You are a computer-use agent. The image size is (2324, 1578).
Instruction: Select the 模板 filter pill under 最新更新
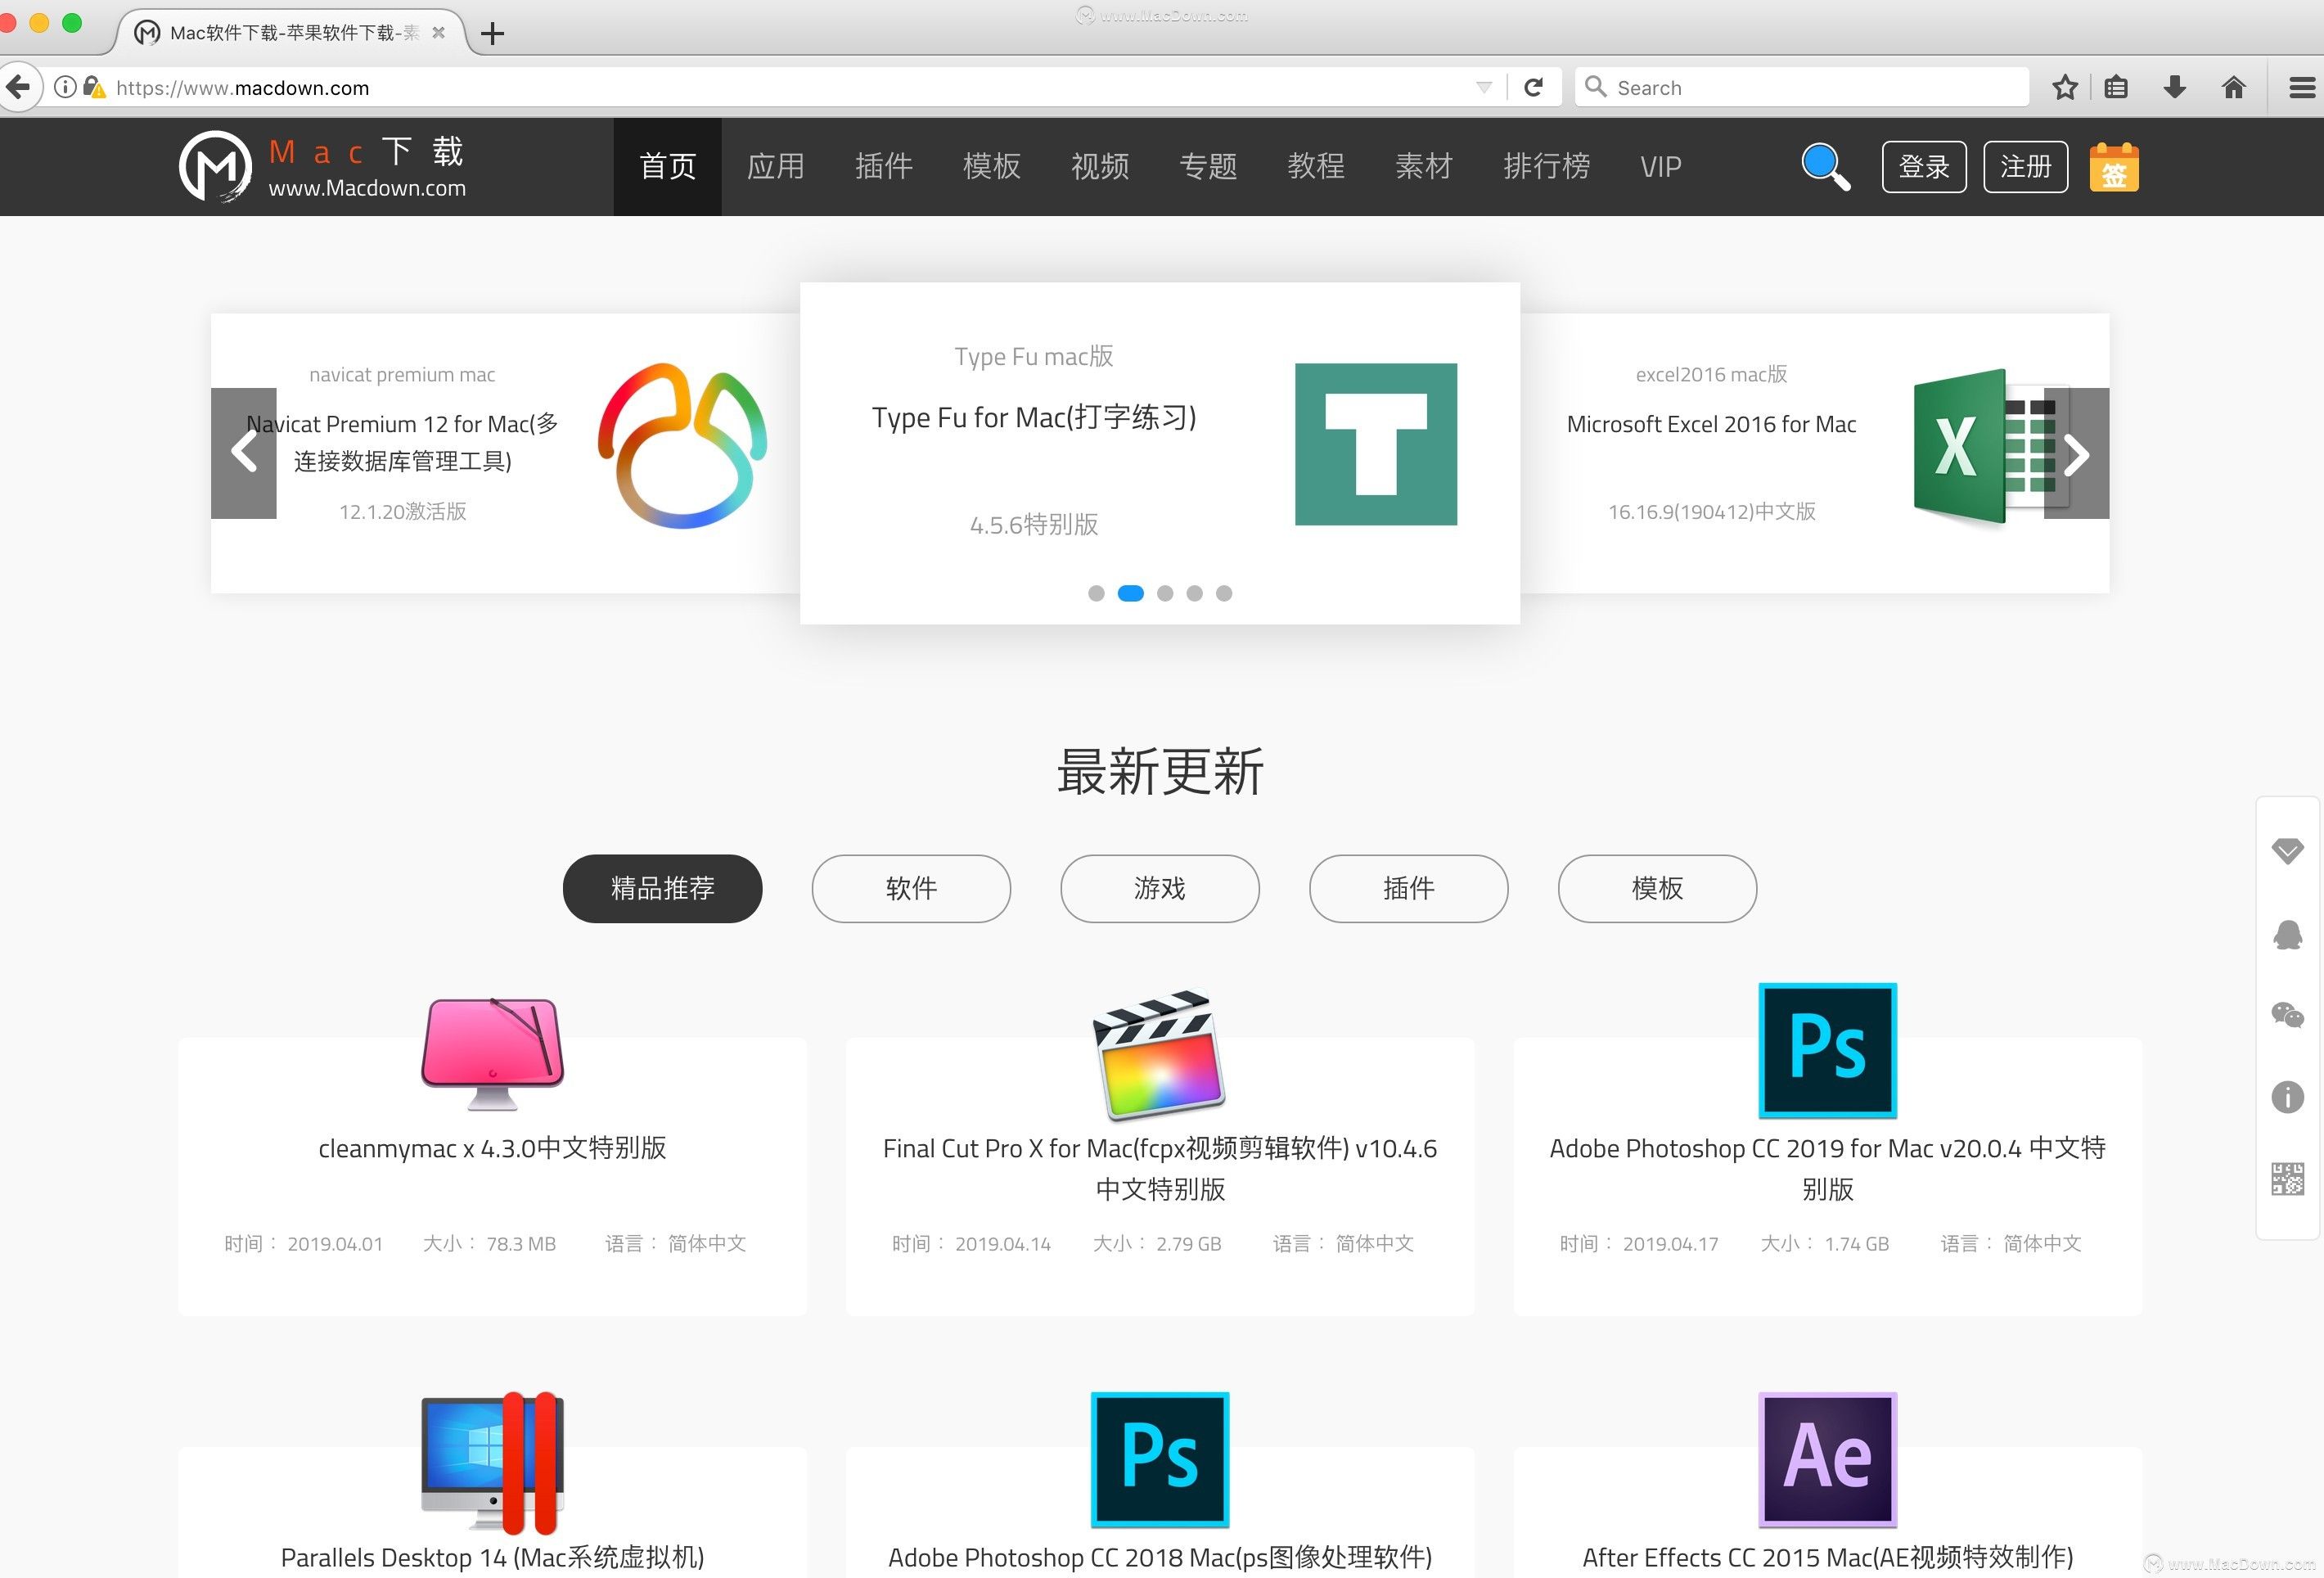(x=1657, y=888)
